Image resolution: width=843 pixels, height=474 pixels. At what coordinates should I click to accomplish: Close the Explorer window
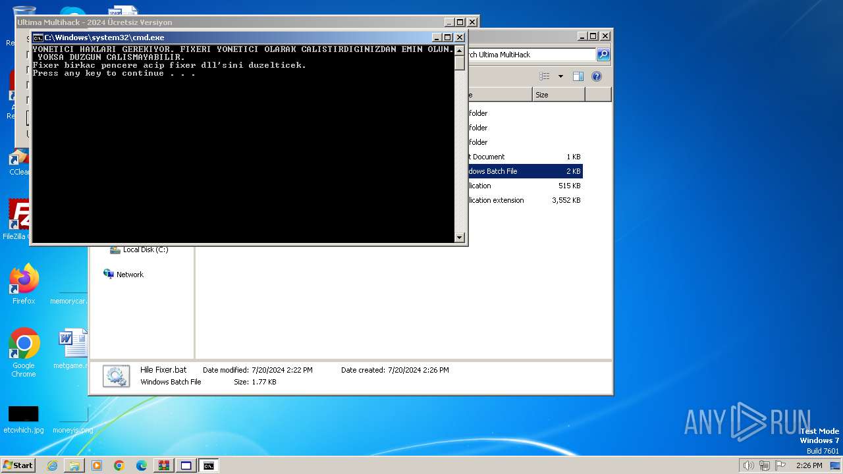pos(605,36)
